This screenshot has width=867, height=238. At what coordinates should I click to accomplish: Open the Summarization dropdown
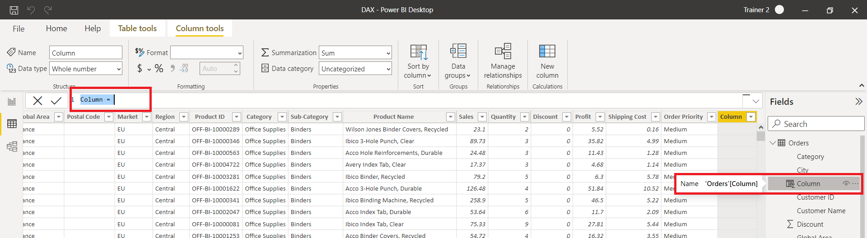[355, 53]
